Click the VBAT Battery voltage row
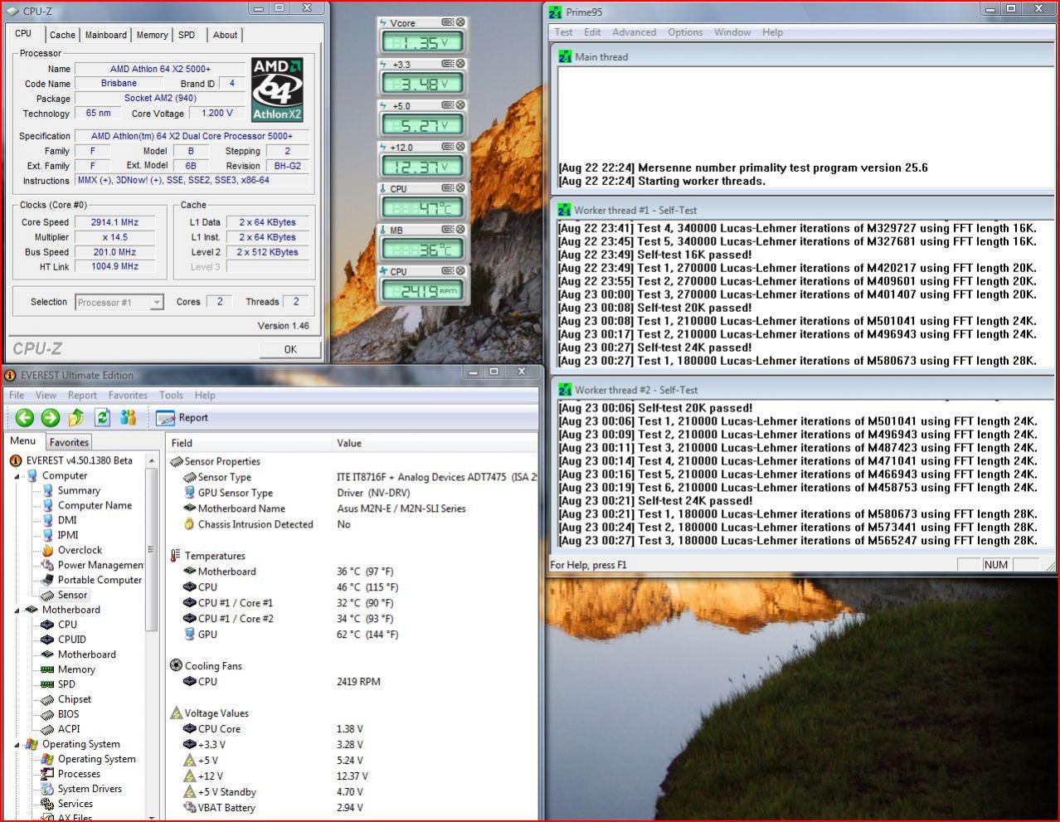This screenshot has height=822, width=1060. [x=353, y=808]
